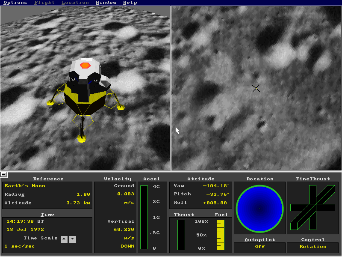Click the Roll value +005.80°
This screenshot has height=257, width=342.
(x=216, y=203)
